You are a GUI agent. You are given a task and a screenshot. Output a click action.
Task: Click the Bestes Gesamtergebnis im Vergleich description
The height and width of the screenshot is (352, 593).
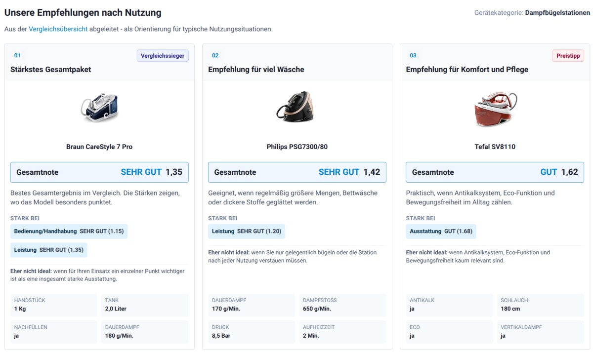tap(95, 197)
